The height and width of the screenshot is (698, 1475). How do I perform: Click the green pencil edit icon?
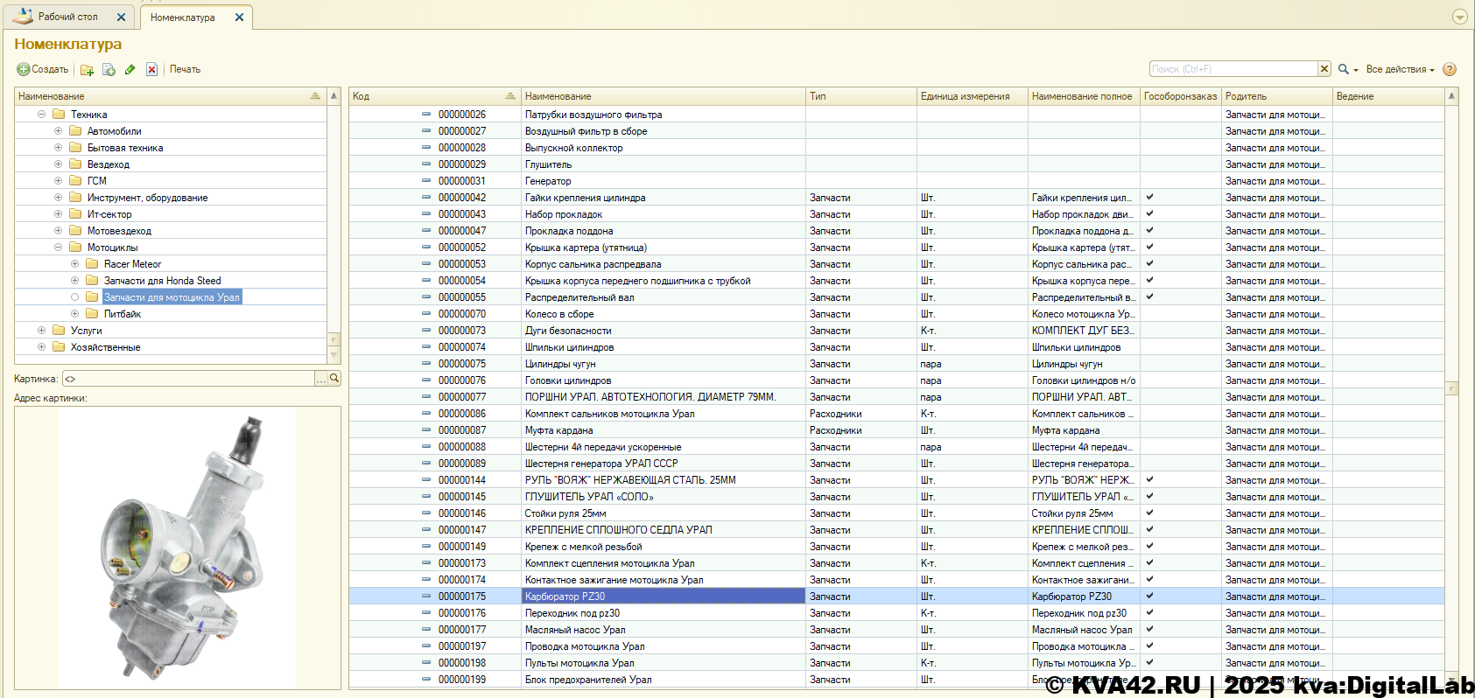click(130, 70)
